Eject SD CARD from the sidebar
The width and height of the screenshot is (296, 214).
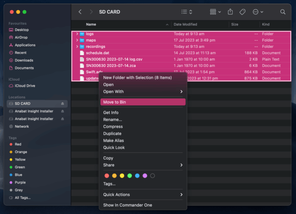63,104
